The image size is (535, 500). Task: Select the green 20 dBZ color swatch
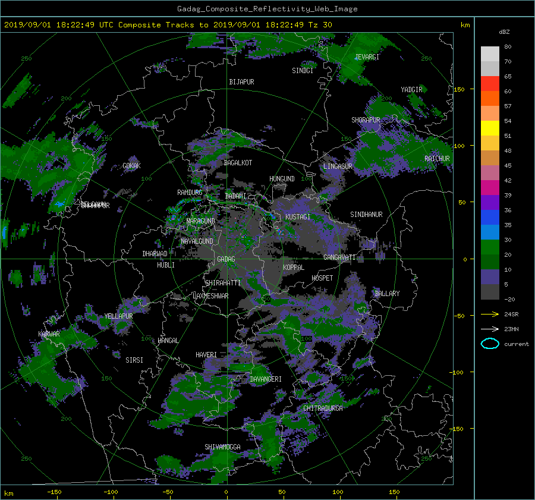tap(490, 247)
